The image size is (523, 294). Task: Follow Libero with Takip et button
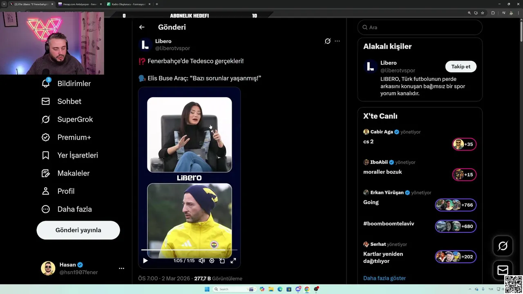tap(460, 67)
